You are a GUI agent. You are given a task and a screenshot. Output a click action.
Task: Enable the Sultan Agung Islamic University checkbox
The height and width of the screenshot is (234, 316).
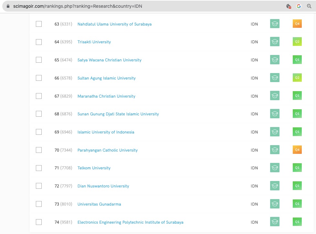tap(39, 78)
